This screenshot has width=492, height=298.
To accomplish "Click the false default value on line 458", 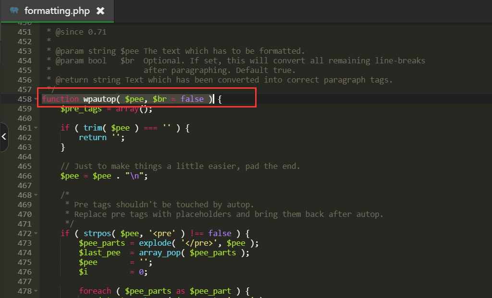I will click(192, 99).
